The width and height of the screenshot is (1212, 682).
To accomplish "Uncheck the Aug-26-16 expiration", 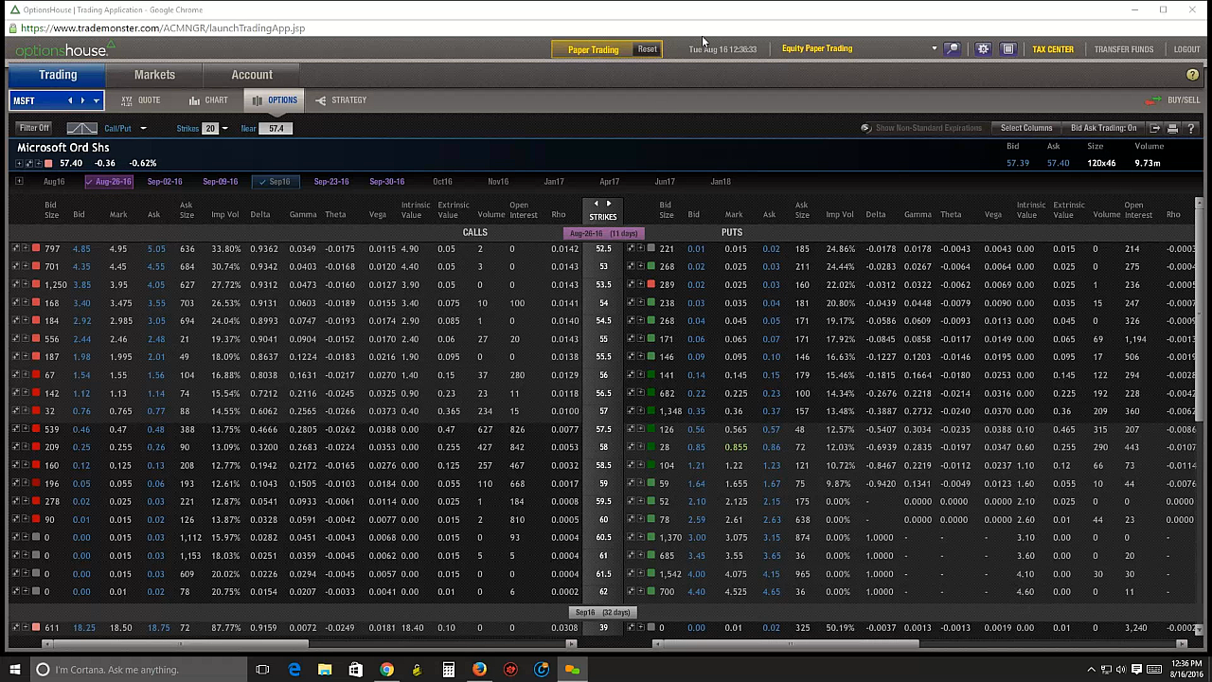I will pos(110,182).
